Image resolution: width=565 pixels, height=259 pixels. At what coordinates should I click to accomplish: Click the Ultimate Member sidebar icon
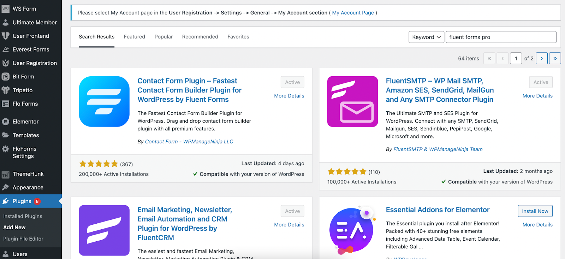click(x=6, y=23)
